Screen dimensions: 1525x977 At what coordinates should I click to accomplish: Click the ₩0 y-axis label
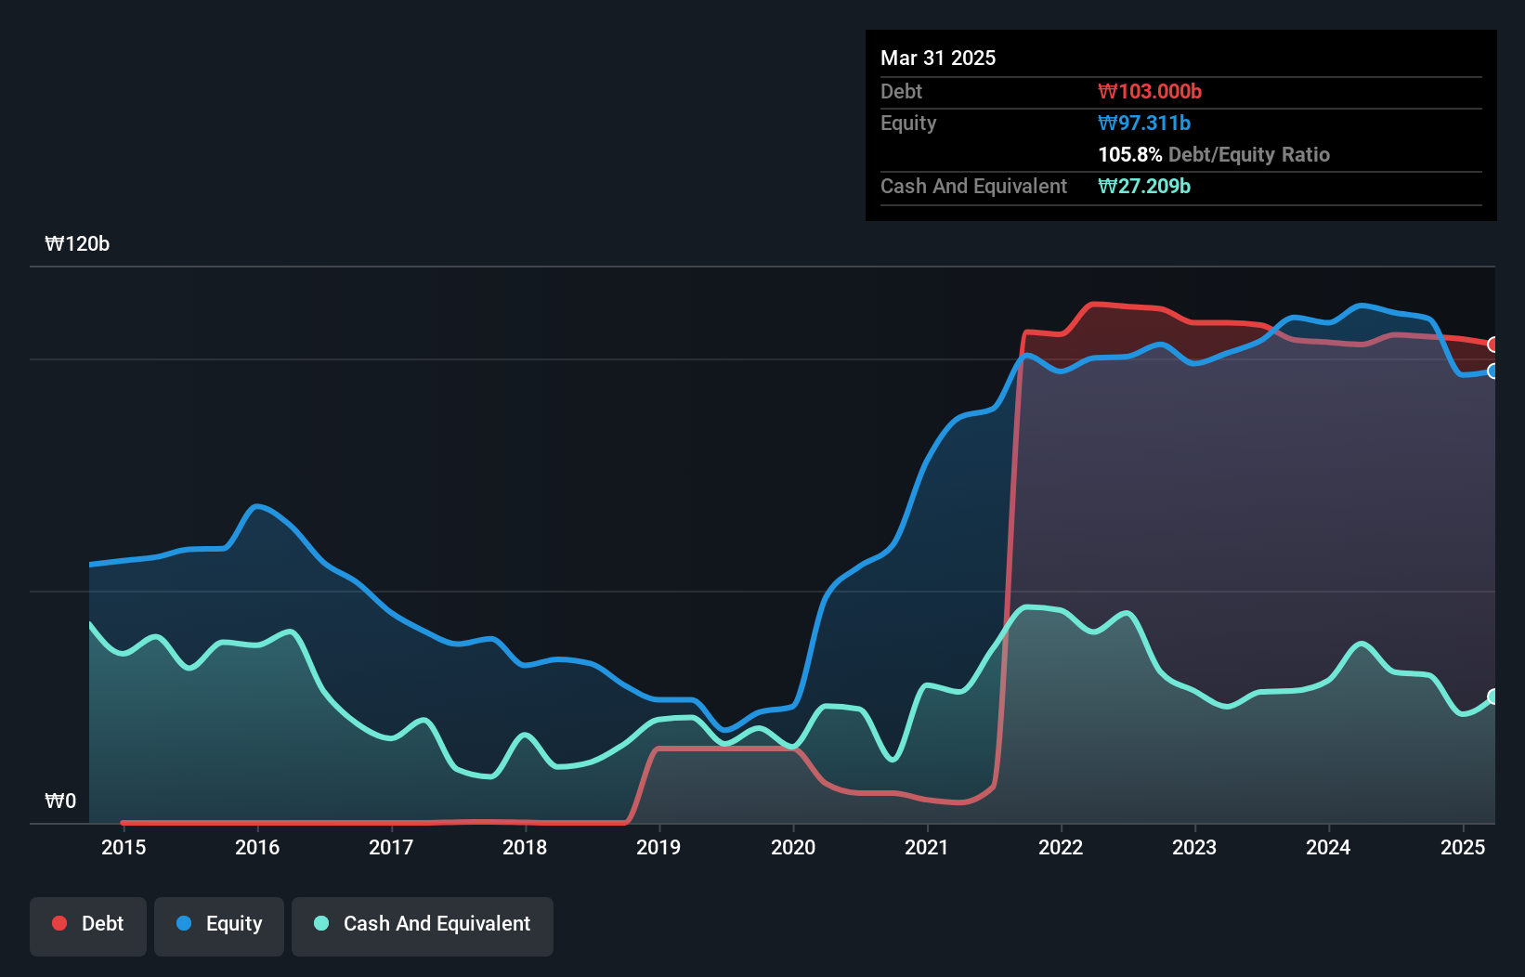coord(60,801)
